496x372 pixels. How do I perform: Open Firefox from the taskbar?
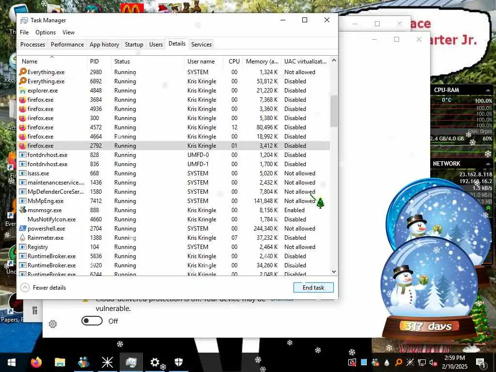coord(36,362)
